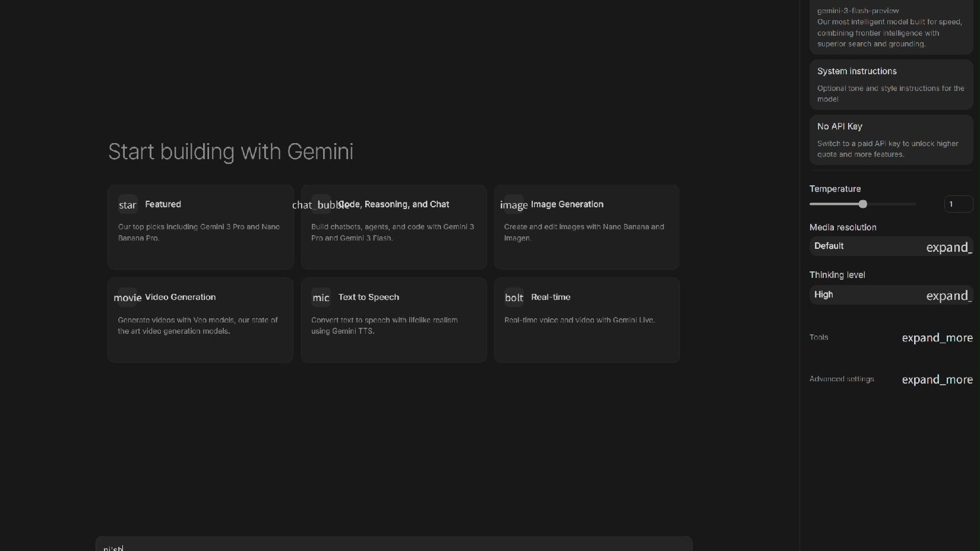Viewport: 980px width, 551px height.
Task: Open the Real-time card title
Action: point(551,297)
